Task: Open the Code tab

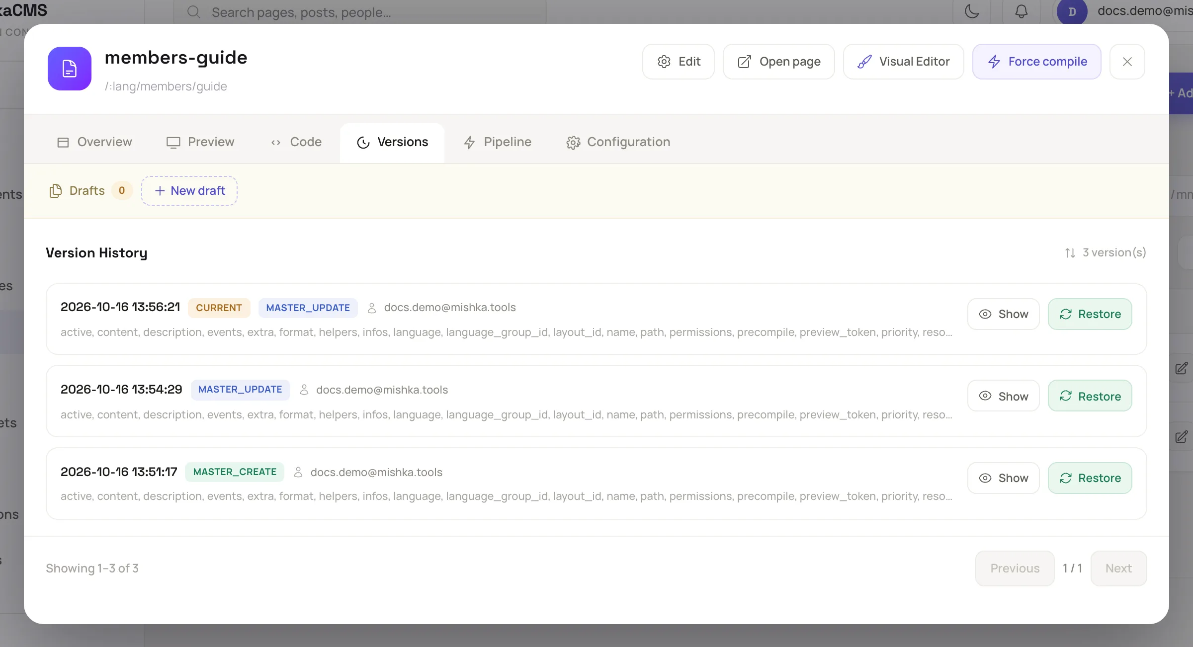Action: [x=296, y=143]
